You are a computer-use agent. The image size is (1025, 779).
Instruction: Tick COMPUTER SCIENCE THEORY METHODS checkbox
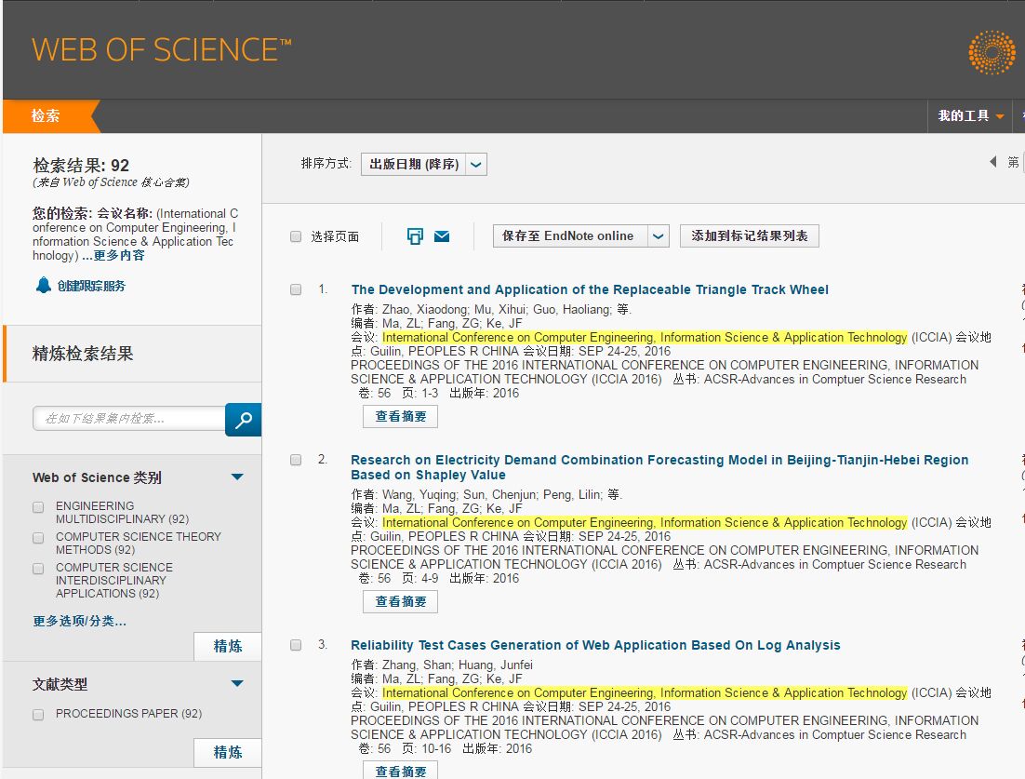coord(38,538)
